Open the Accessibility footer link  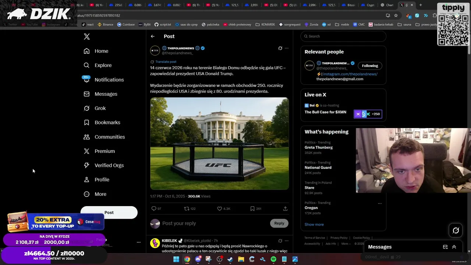coord(312,244)
